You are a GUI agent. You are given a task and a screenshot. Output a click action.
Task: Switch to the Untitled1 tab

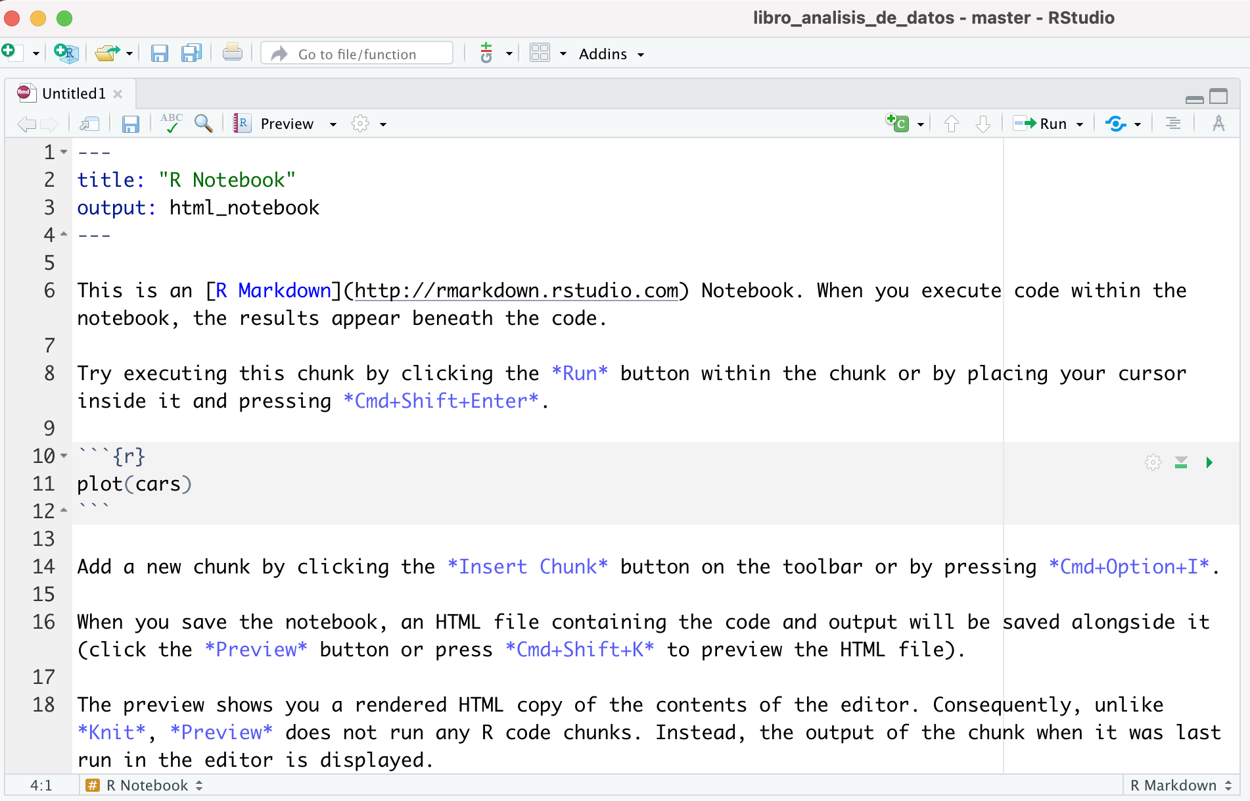72,93
